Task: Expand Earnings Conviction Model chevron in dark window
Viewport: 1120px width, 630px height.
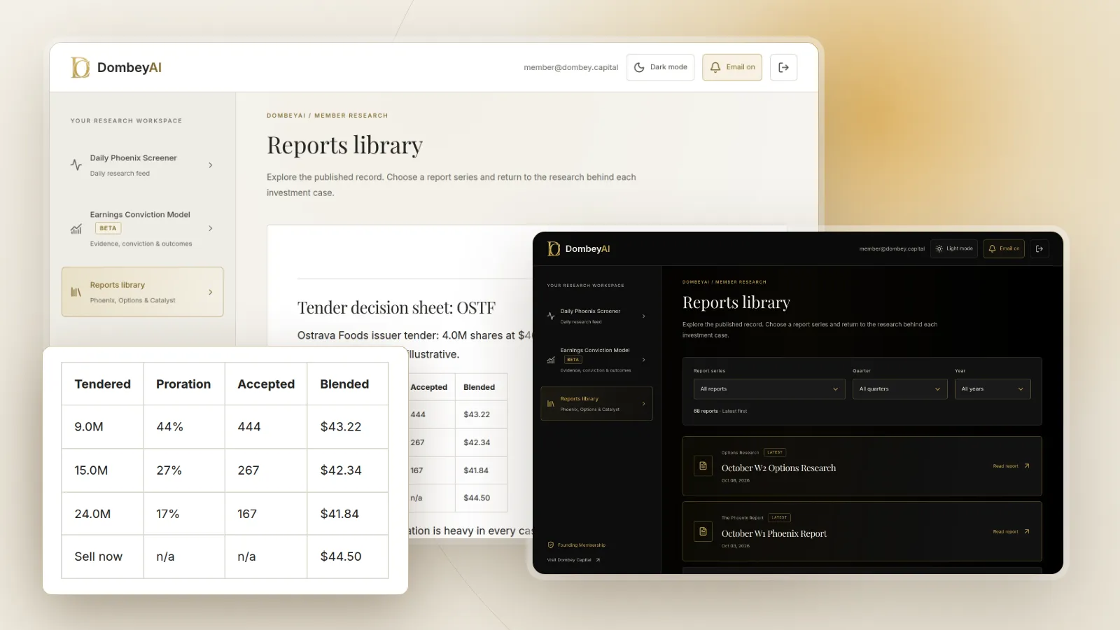Action: [644, 360]
